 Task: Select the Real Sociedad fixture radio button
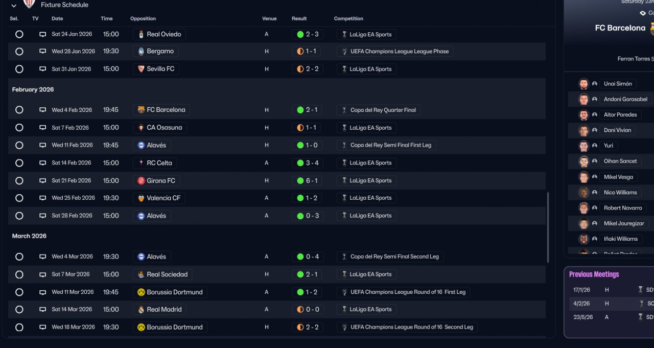19,274
